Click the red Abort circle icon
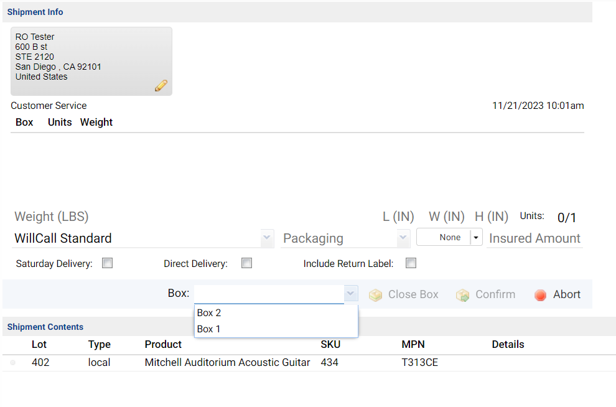The height and width of the screenshot is (407, 616). point(540,294)
